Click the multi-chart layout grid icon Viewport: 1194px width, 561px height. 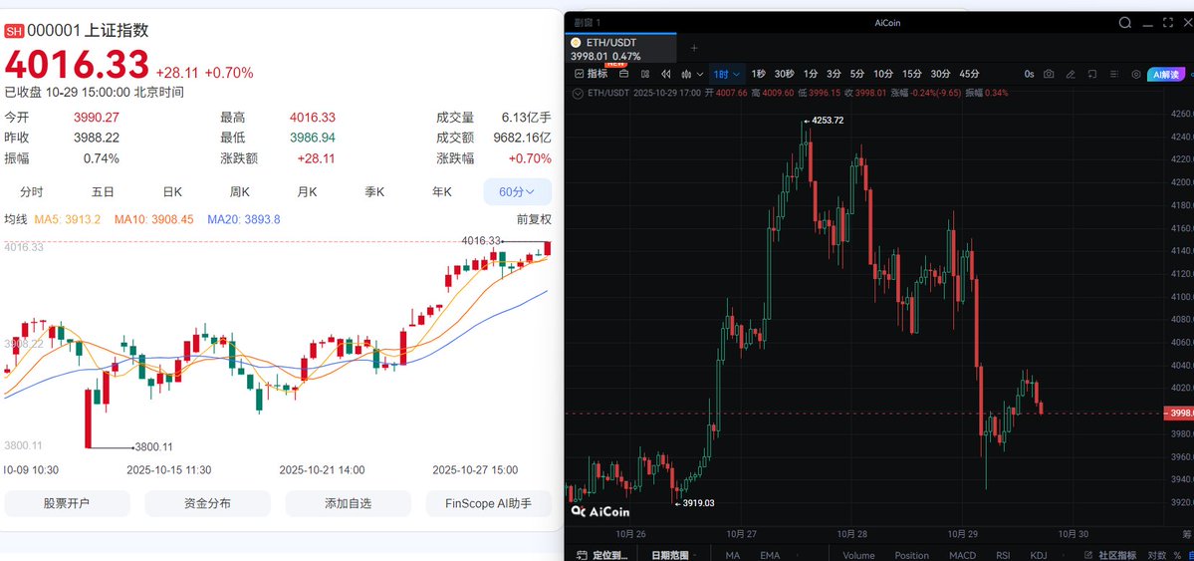tap(644, 74)
